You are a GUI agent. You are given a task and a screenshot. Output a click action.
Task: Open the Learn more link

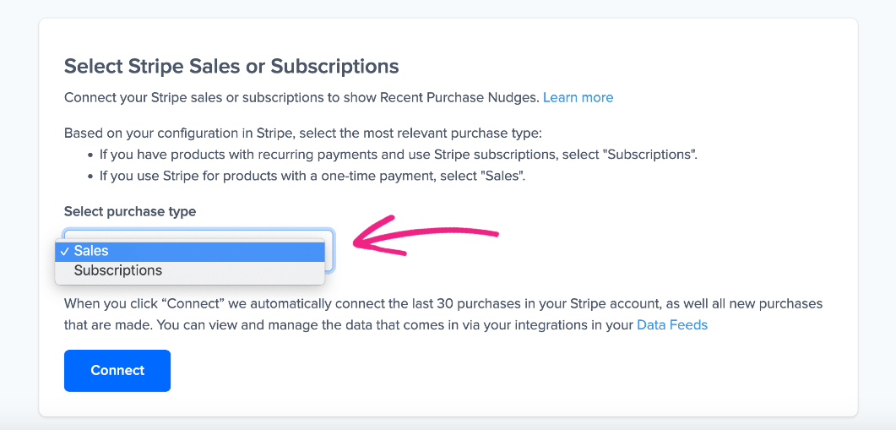[578, 97]
